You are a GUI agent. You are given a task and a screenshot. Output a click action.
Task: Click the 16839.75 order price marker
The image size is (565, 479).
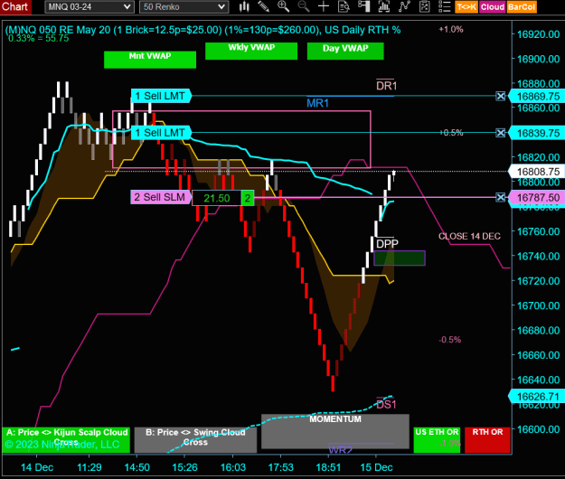(x=536, y=133)
